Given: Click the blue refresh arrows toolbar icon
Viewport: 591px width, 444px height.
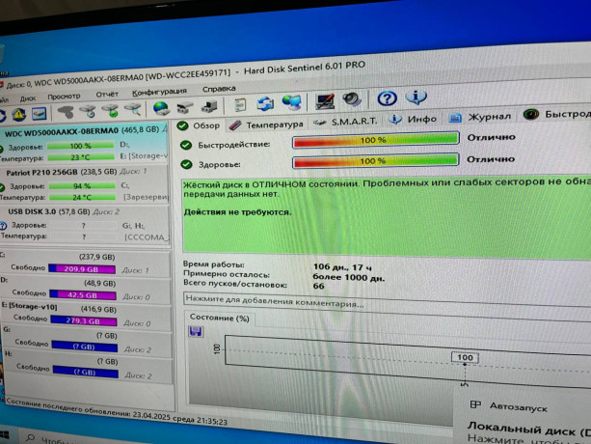Looking at the screenshot, I should click(266, 103).
